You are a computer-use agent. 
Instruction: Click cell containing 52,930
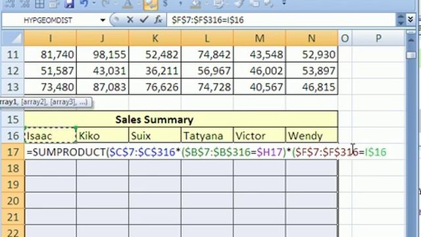point(312,55)
